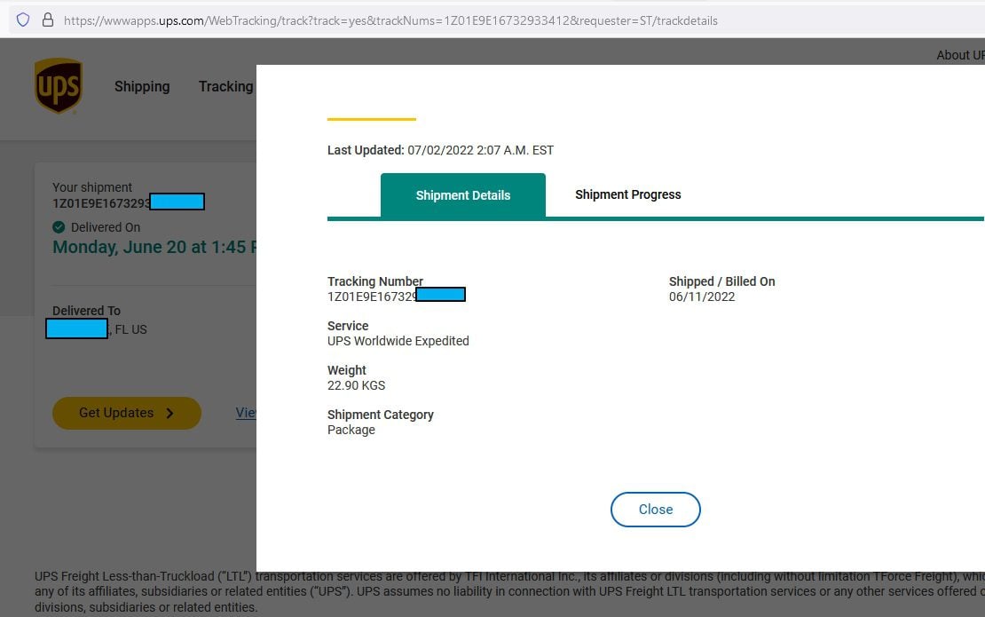The image size is (985, 617).
Task: Close the shipment details dialog
Action: tap(655, 510)
